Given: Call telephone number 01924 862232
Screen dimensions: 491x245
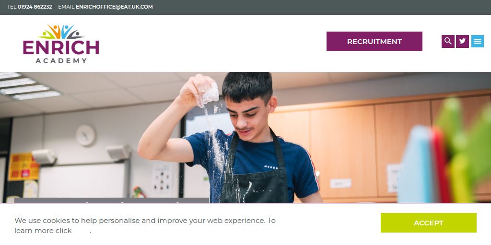Looking at the screenshot, I should tap(35, 7).
